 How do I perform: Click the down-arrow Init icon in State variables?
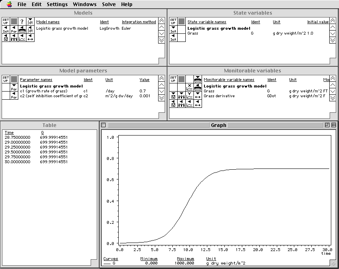coord(174,29)
